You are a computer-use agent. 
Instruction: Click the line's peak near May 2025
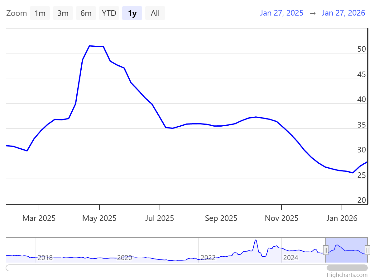(x=90, y=46)
